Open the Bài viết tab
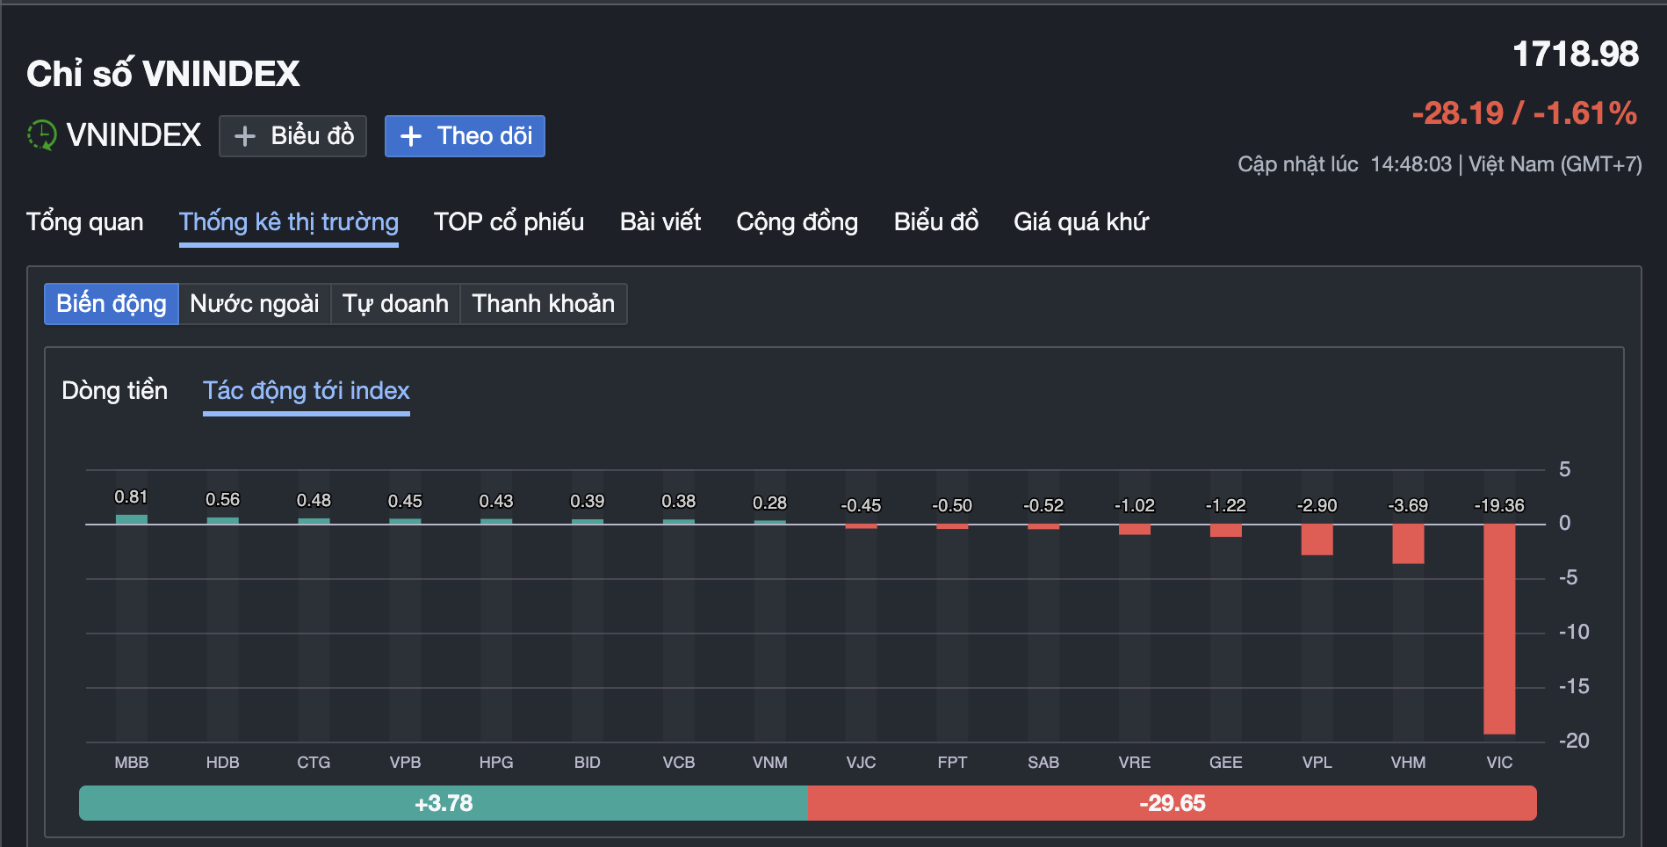 click(x=660, y=222)
